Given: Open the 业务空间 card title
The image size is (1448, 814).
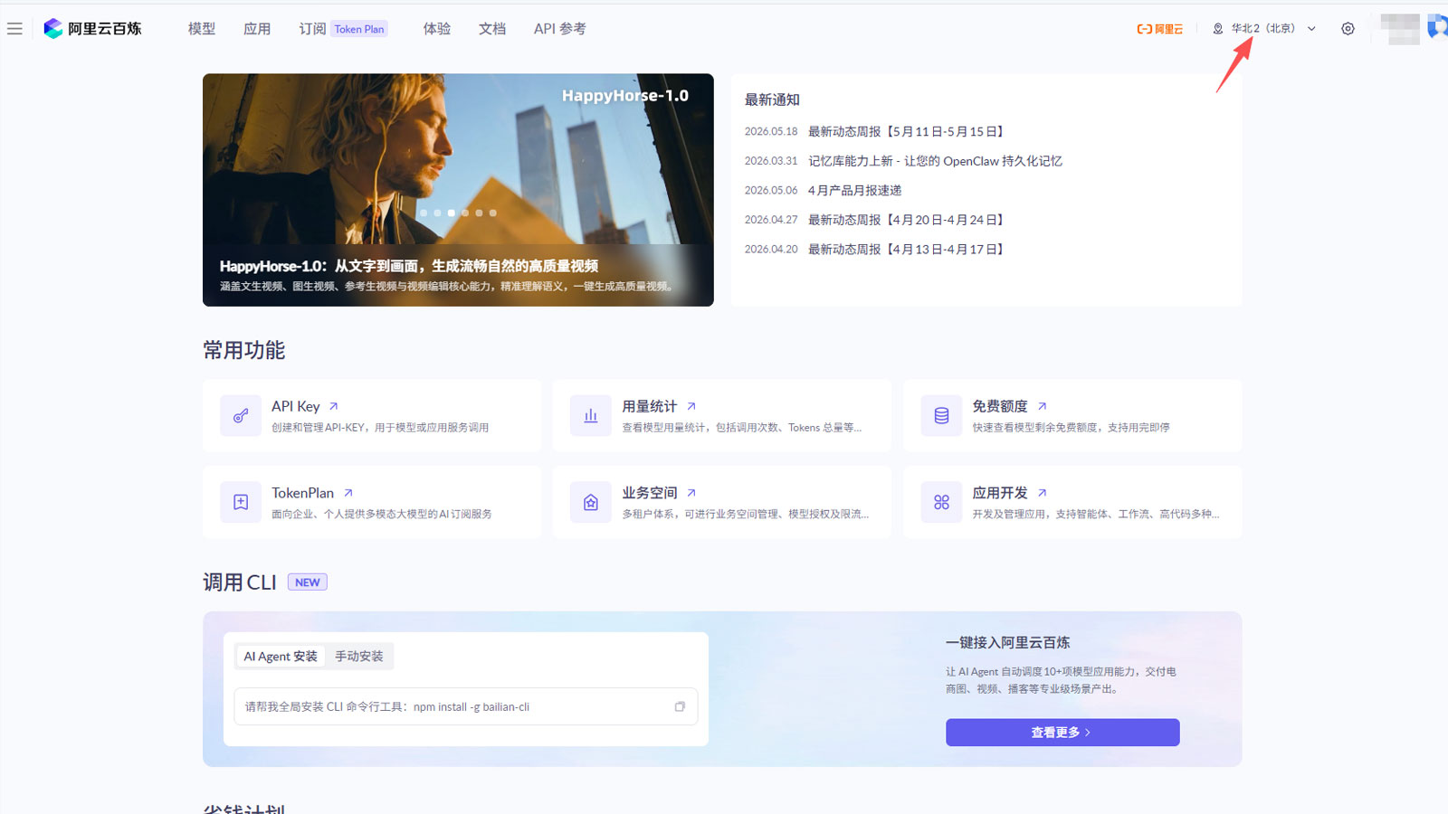Looking at the screenshot, I should 649,493.
